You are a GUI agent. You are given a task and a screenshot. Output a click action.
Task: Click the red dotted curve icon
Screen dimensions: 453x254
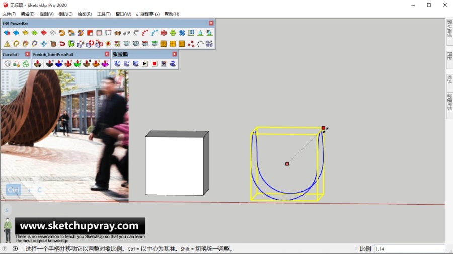coord(145,33)
